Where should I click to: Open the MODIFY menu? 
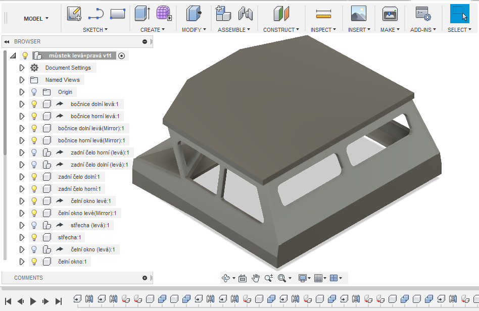pyautogui.click(x=194, y=30)
